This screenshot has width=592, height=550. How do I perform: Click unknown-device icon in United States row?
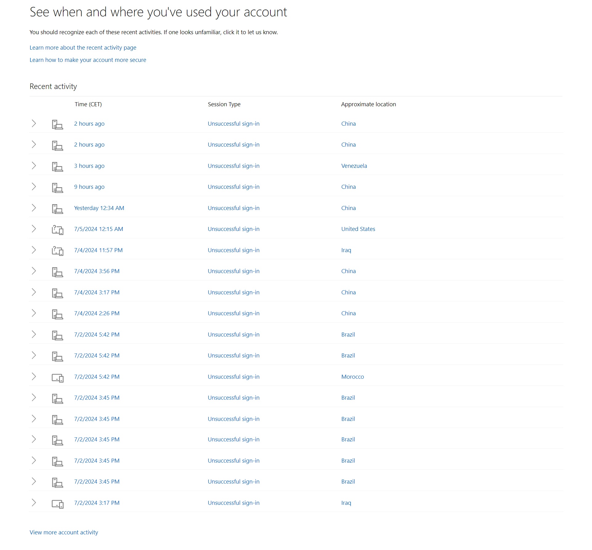click(57, 230)
